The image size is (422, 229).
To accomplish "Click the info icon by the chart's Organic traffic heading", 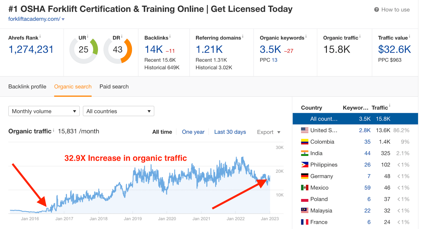I will 53,130.
